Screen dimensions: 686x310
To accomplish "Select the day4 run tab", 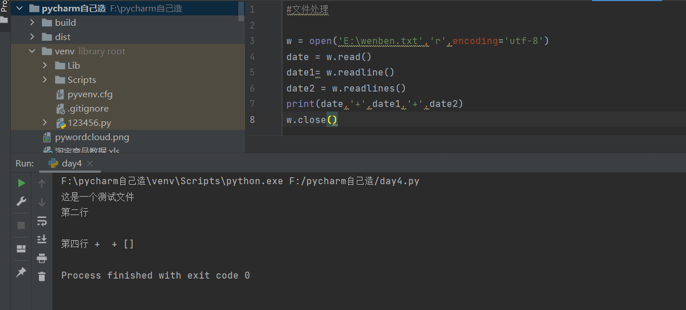I will [71, 164].
